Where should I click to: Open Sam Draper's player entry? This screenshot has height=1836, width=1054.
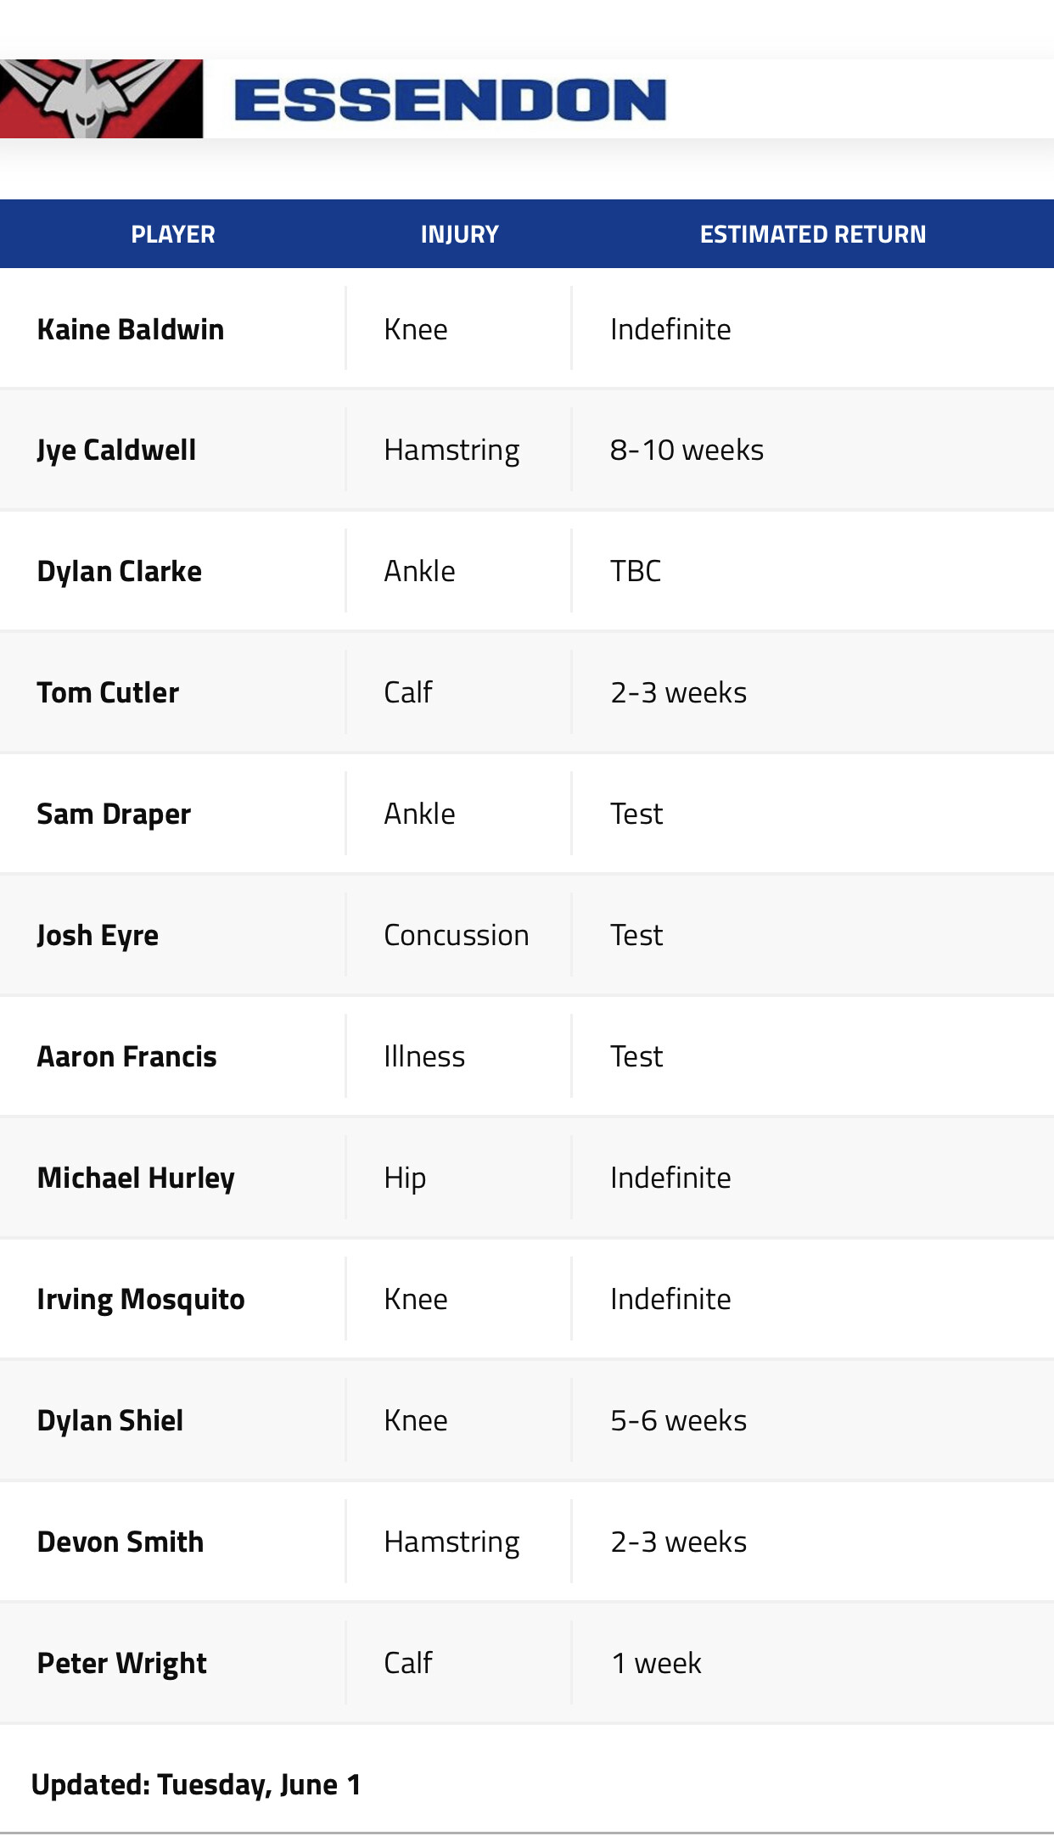pos(114,814)
